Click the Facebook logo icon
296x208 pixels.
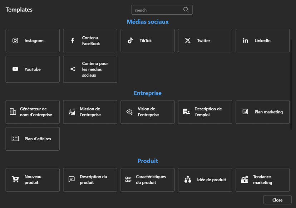click(x=73, y=41)
